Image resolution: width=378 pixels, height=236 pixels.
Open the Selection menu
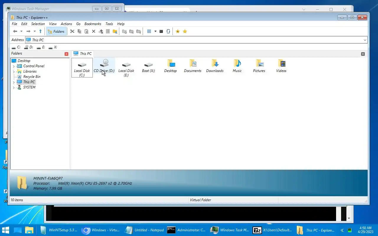[38, 24]
